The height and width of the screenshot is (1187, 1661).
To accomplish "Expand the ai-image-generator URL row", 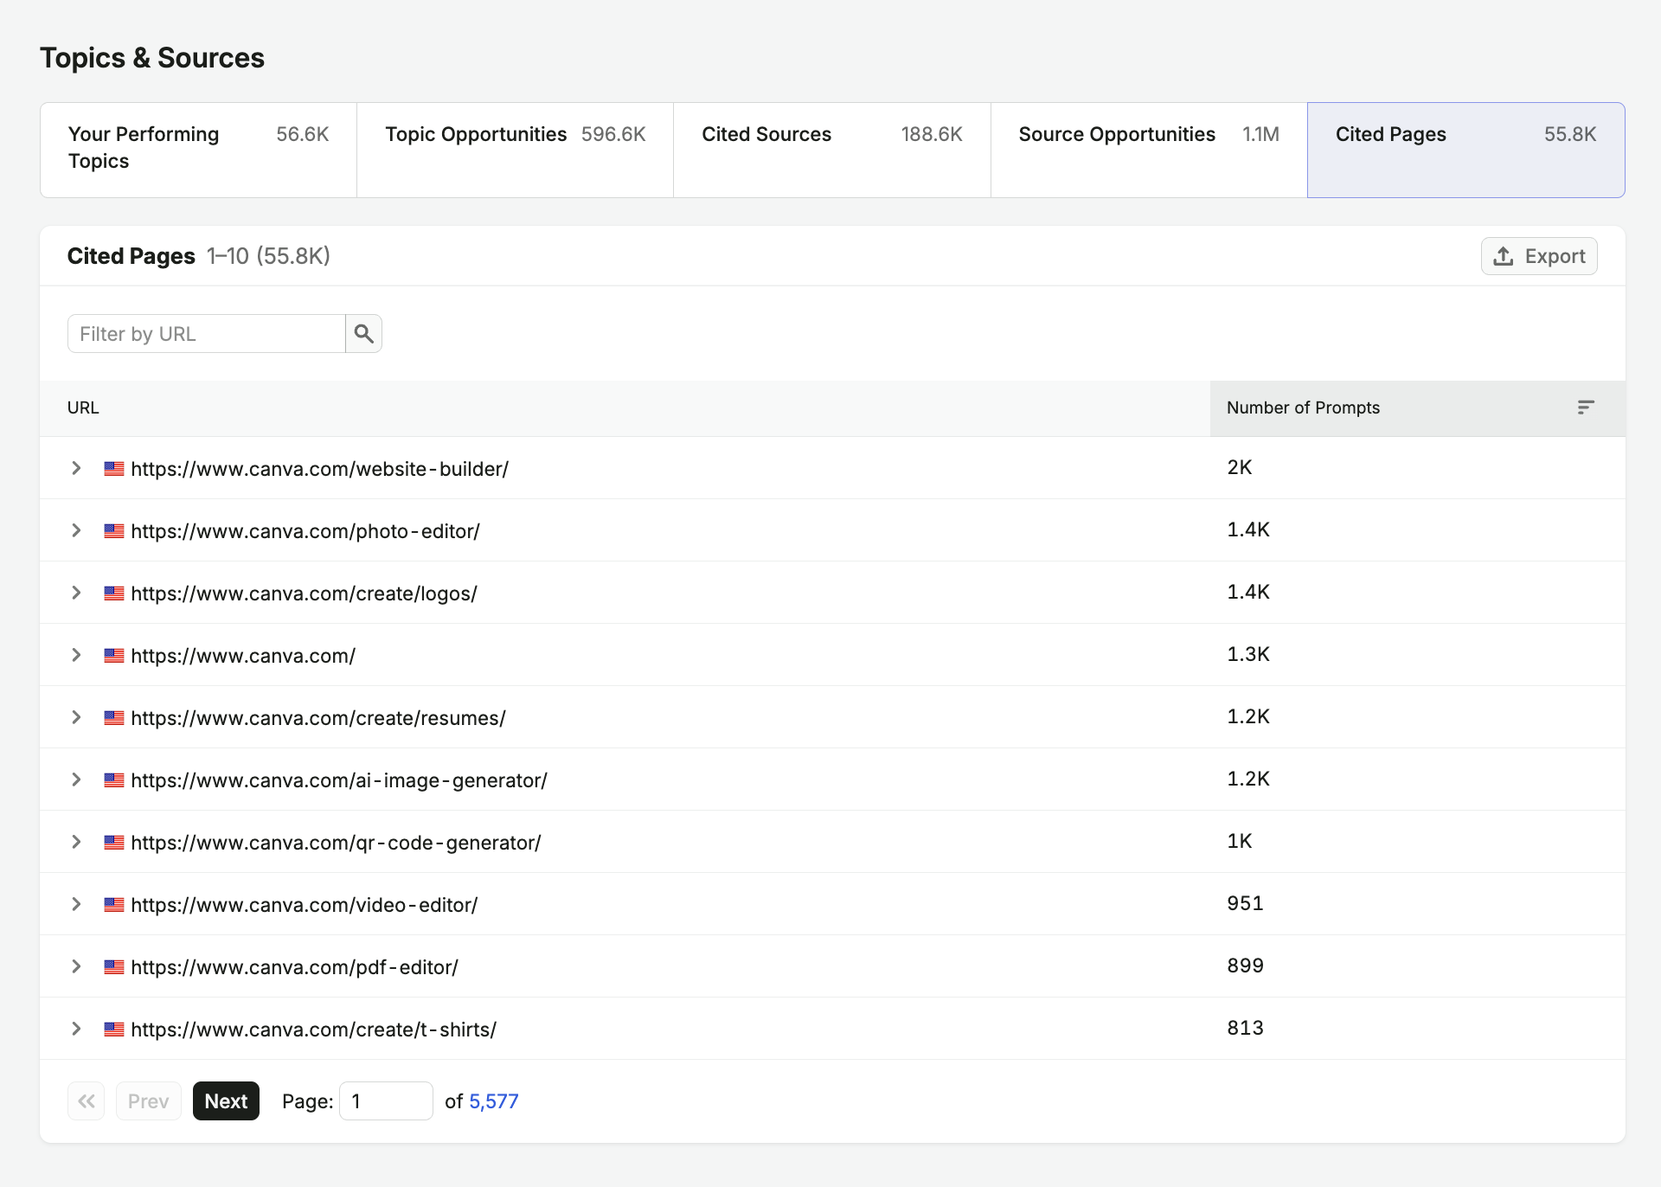I will 76,780.
